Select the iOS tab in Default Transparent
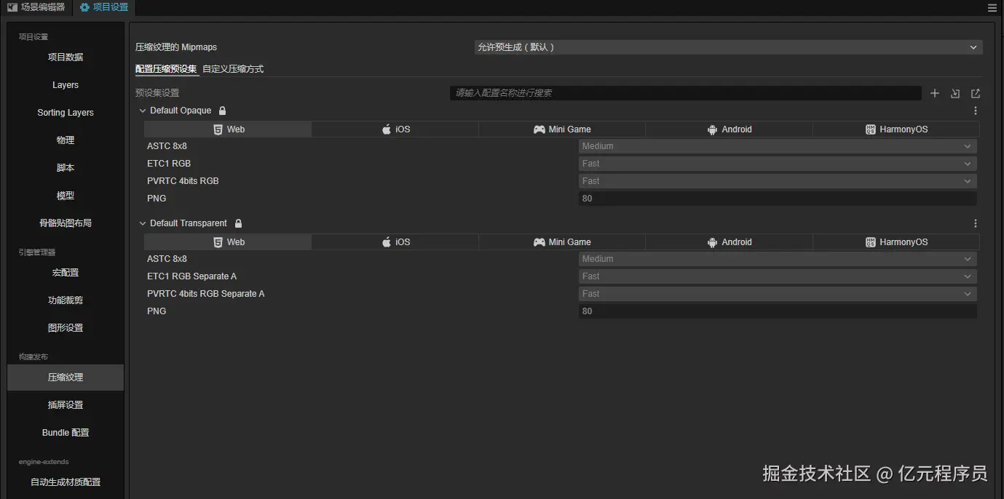The height and width of the screenshot is (499, 1004). coord(395,242)
